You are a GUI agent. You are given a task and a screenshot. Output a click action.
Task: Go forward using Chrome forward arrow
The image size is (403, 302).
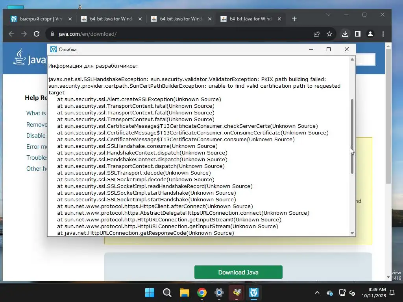[x=24, y=34]
